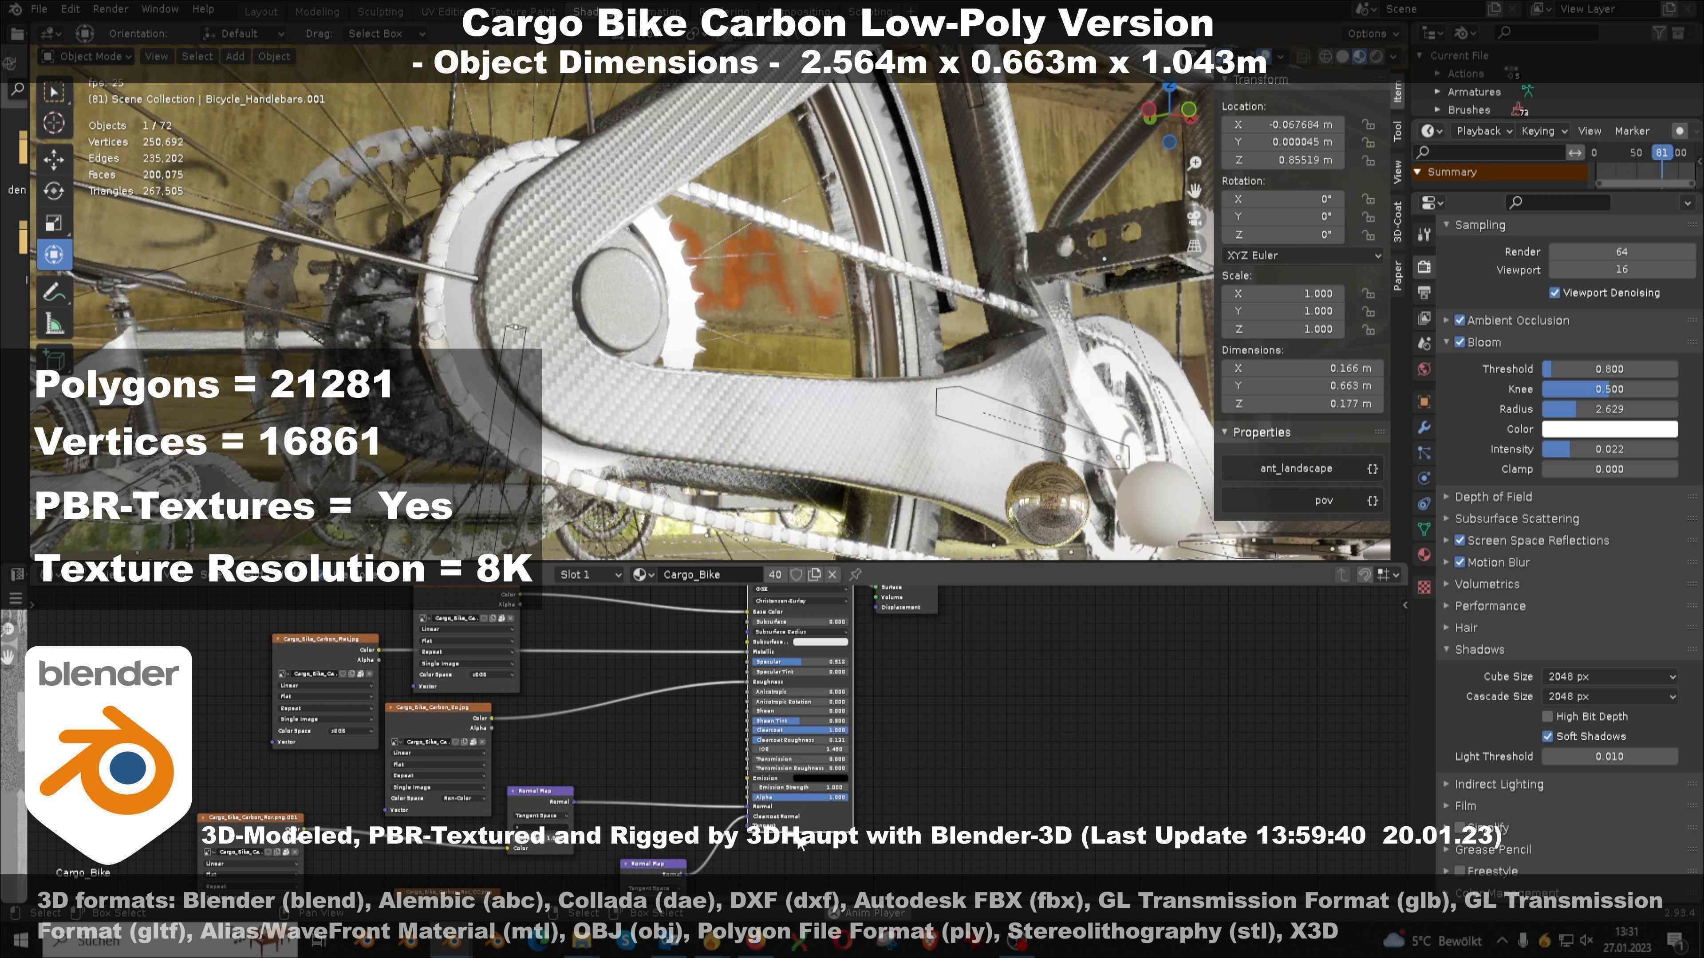
Task: Open the Playback popover button
Action: [1484, 132]
